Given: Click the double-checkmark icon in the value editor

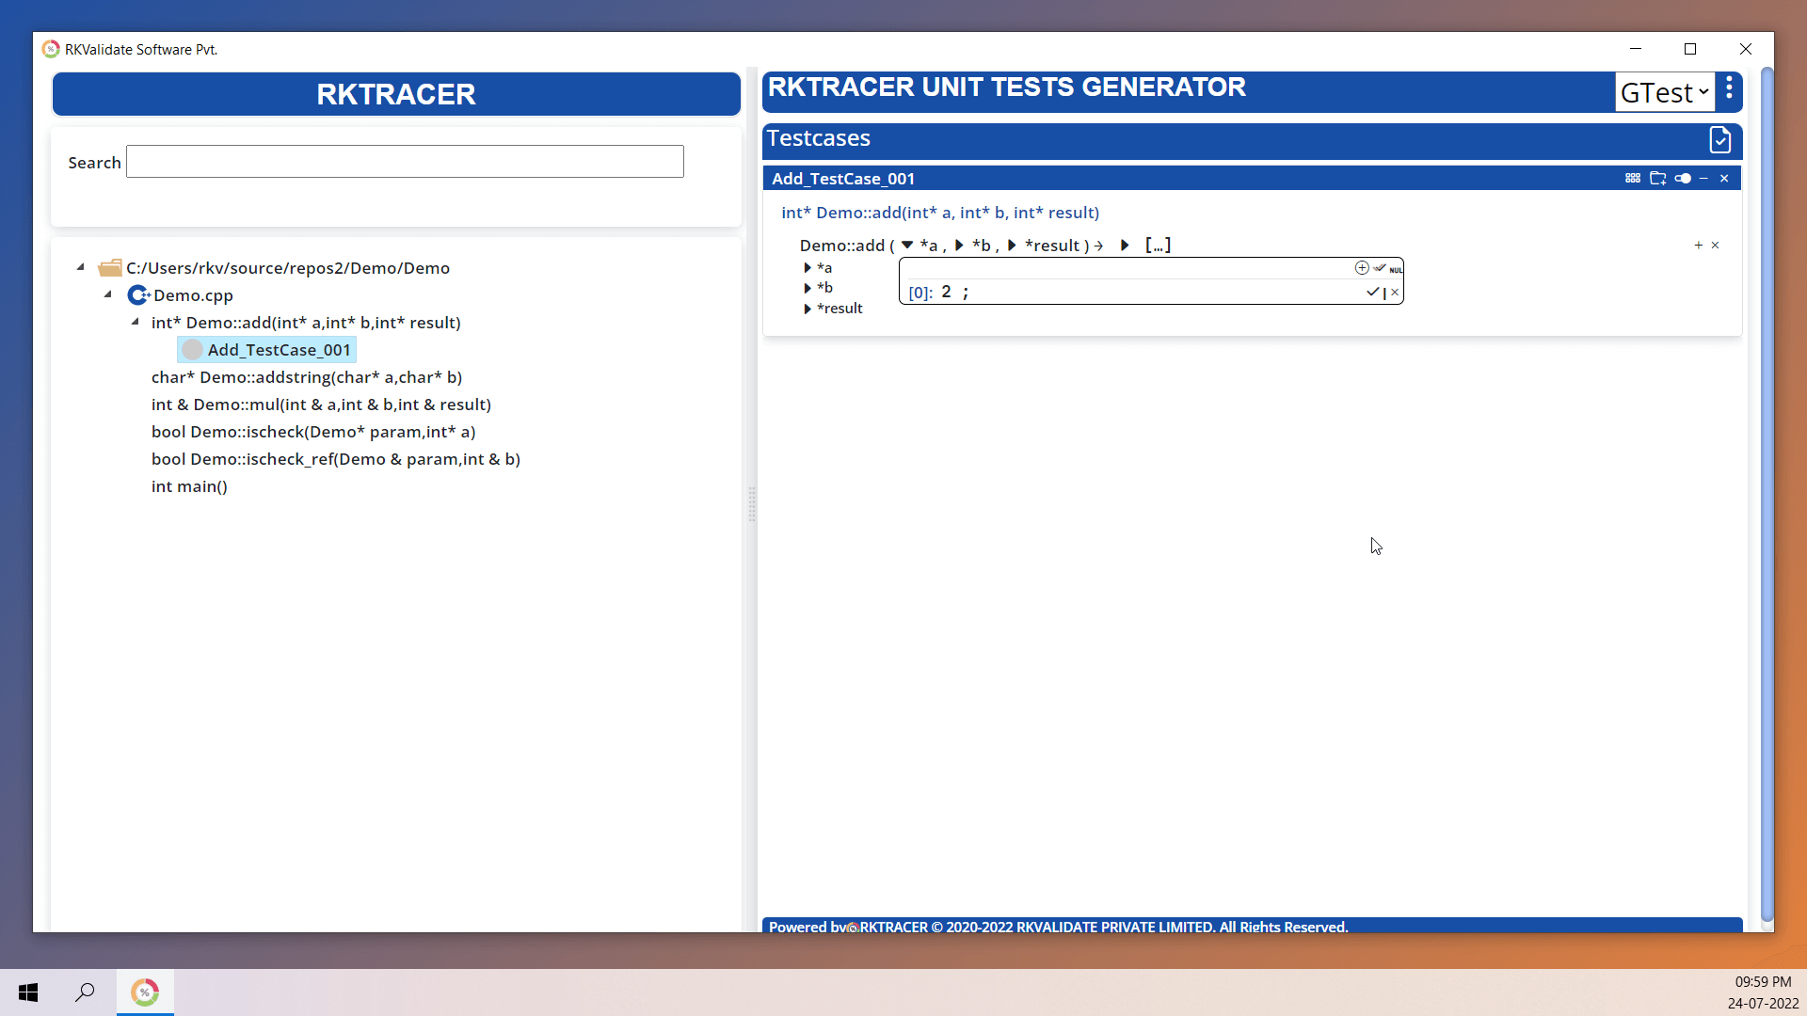Looking at the screenshot, I should point(1380,268).
